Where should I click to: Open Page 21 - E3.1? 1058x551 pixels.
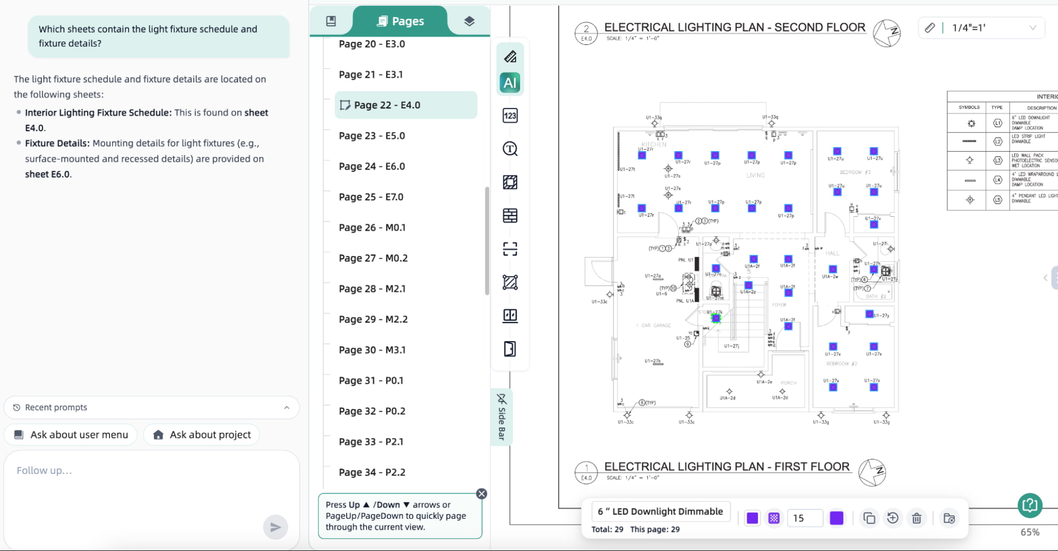click(371, 75)
